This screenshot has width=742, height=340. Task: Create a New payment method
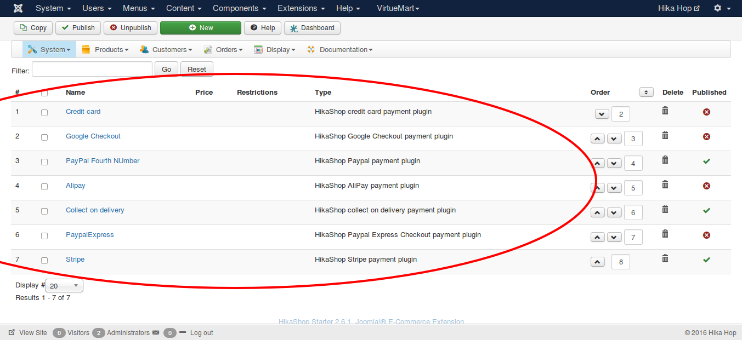click(201, 28)
